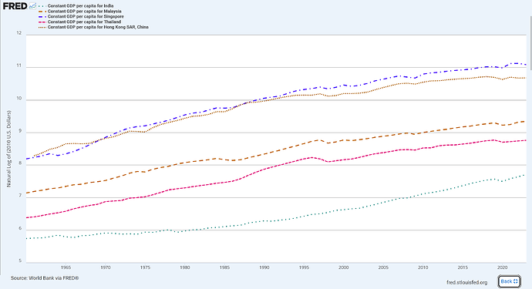The height and width of the screenshot is (289, 532).
Task: Click the Singapore legend line swatch
Action: [x=42, y=17]
